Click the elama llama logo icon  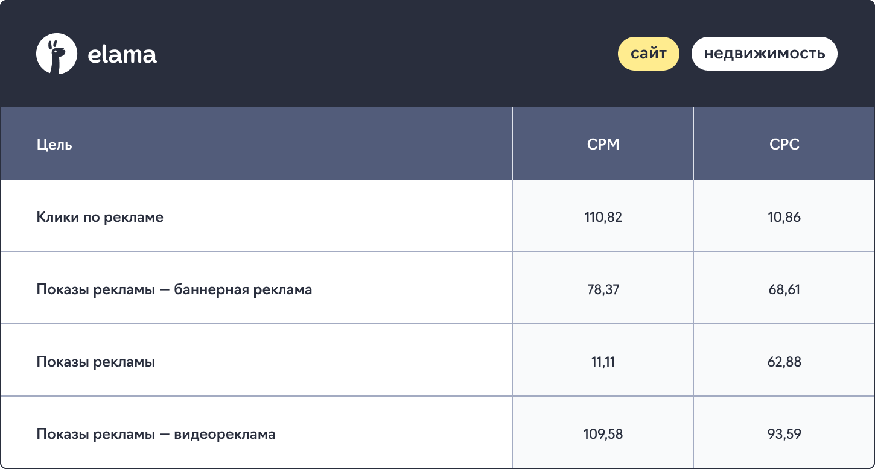(x=57, y=54)
